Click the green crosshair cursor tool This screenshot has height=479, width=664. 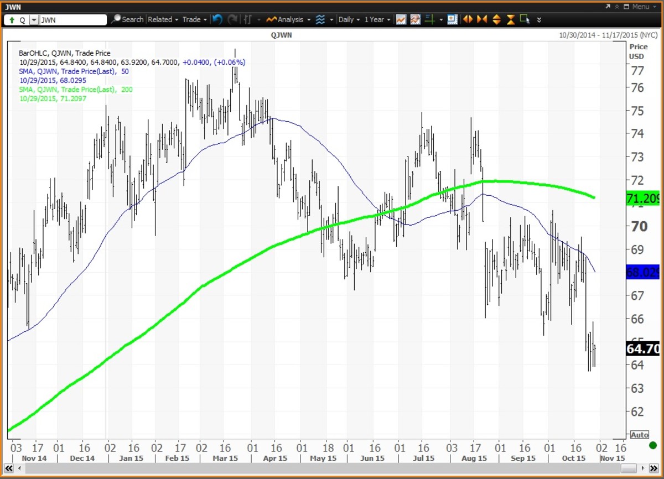430,19
